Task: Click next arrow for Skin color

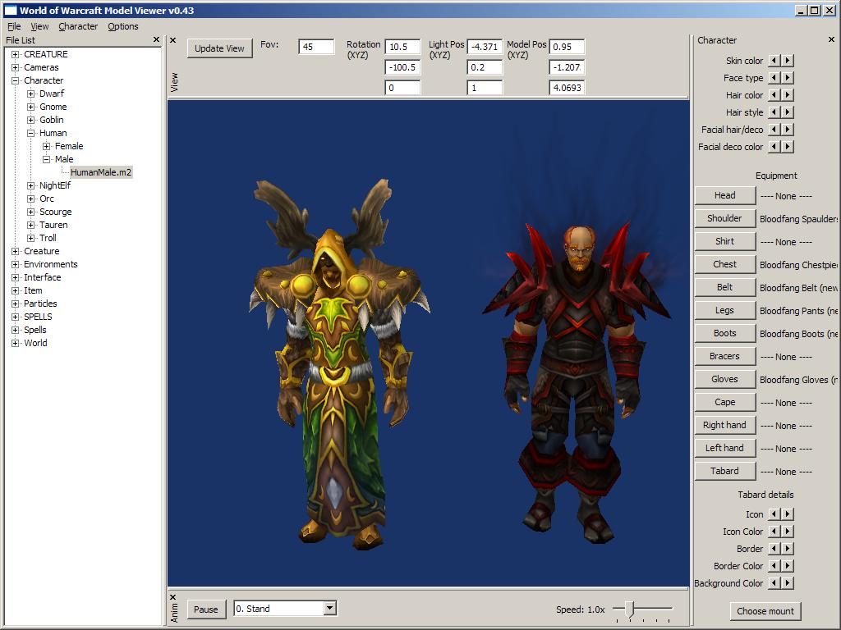Action: pyautogui.click(x=788, y=61)
